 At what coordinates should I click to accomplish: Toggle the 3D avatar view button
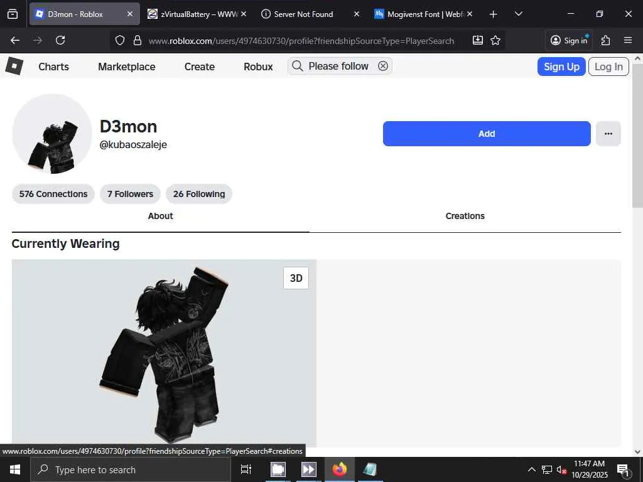point(296,278)
